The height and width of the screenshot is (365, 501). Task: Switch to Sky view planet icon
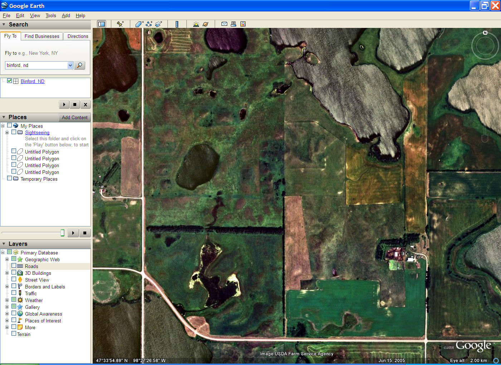[x=205, y=24]
